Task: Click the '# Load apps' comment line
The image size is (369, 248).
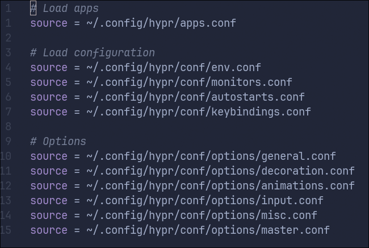Action: [x=64, y=9]
